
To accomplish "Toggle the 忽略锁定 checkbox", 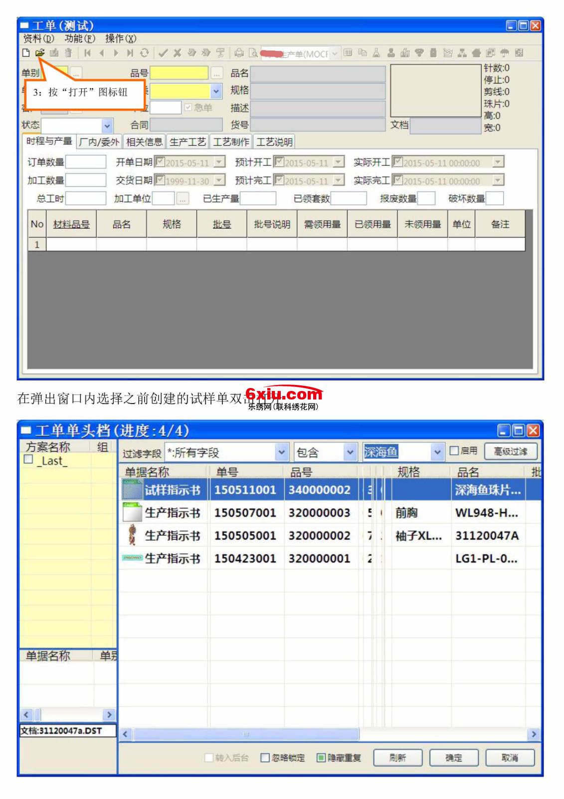I will point(265,758).
